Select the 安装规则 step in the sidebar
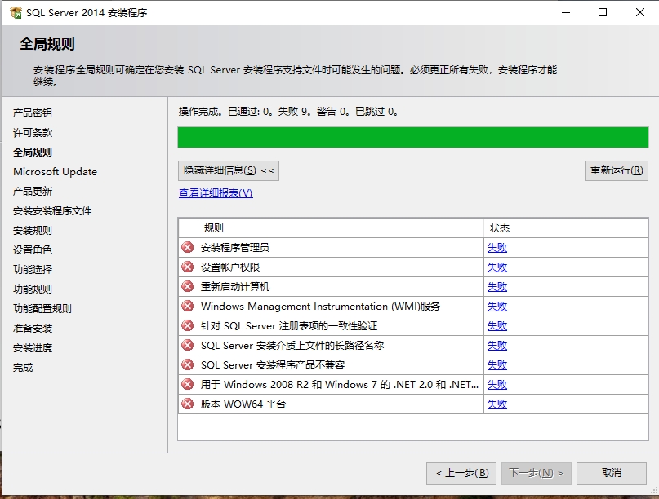This screenshot has height=499, width=659. coord(33,231)
